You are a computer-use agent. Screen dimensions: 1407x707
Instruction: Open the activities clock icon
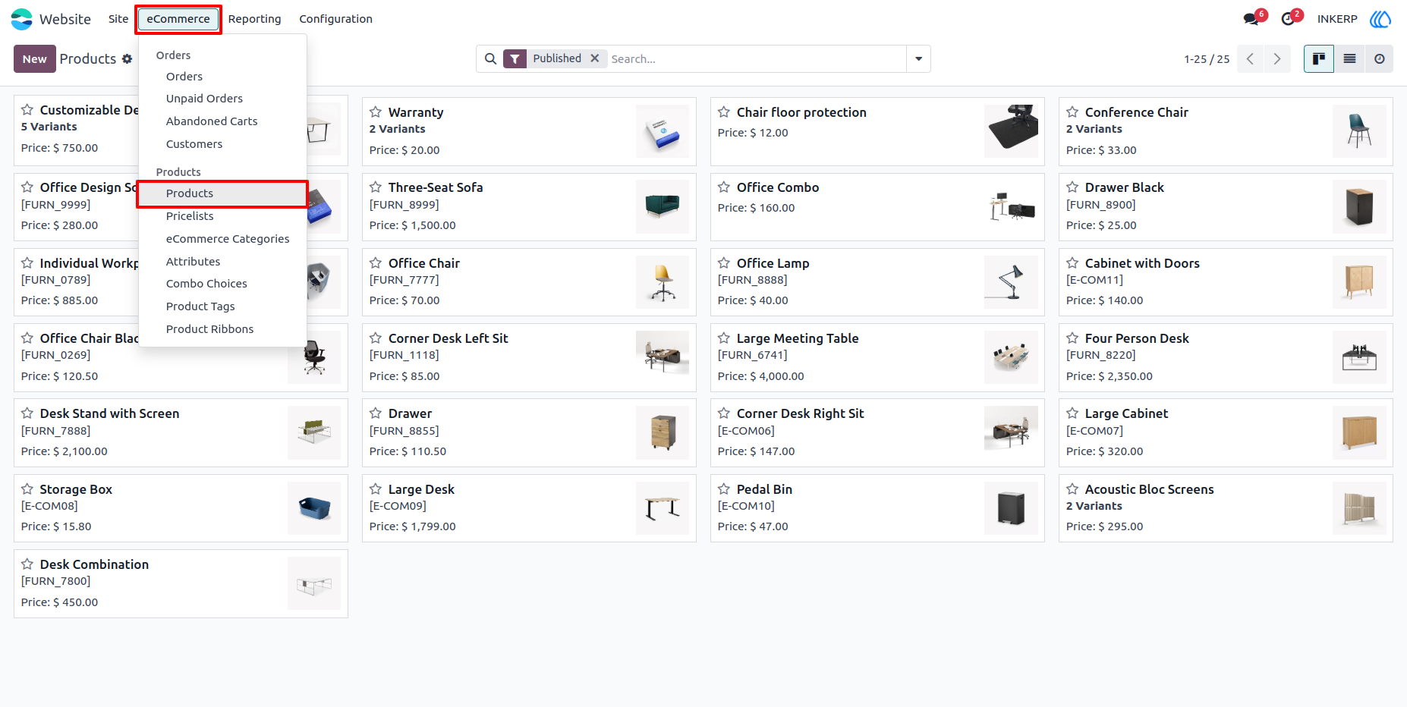[1288, 19]
